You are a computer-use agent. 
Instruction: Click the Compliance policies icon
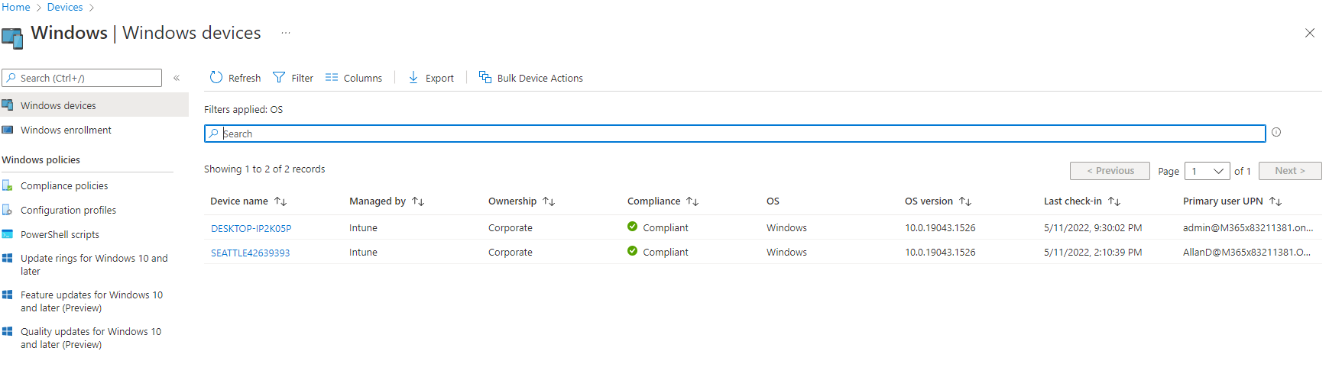pos(8,185)
